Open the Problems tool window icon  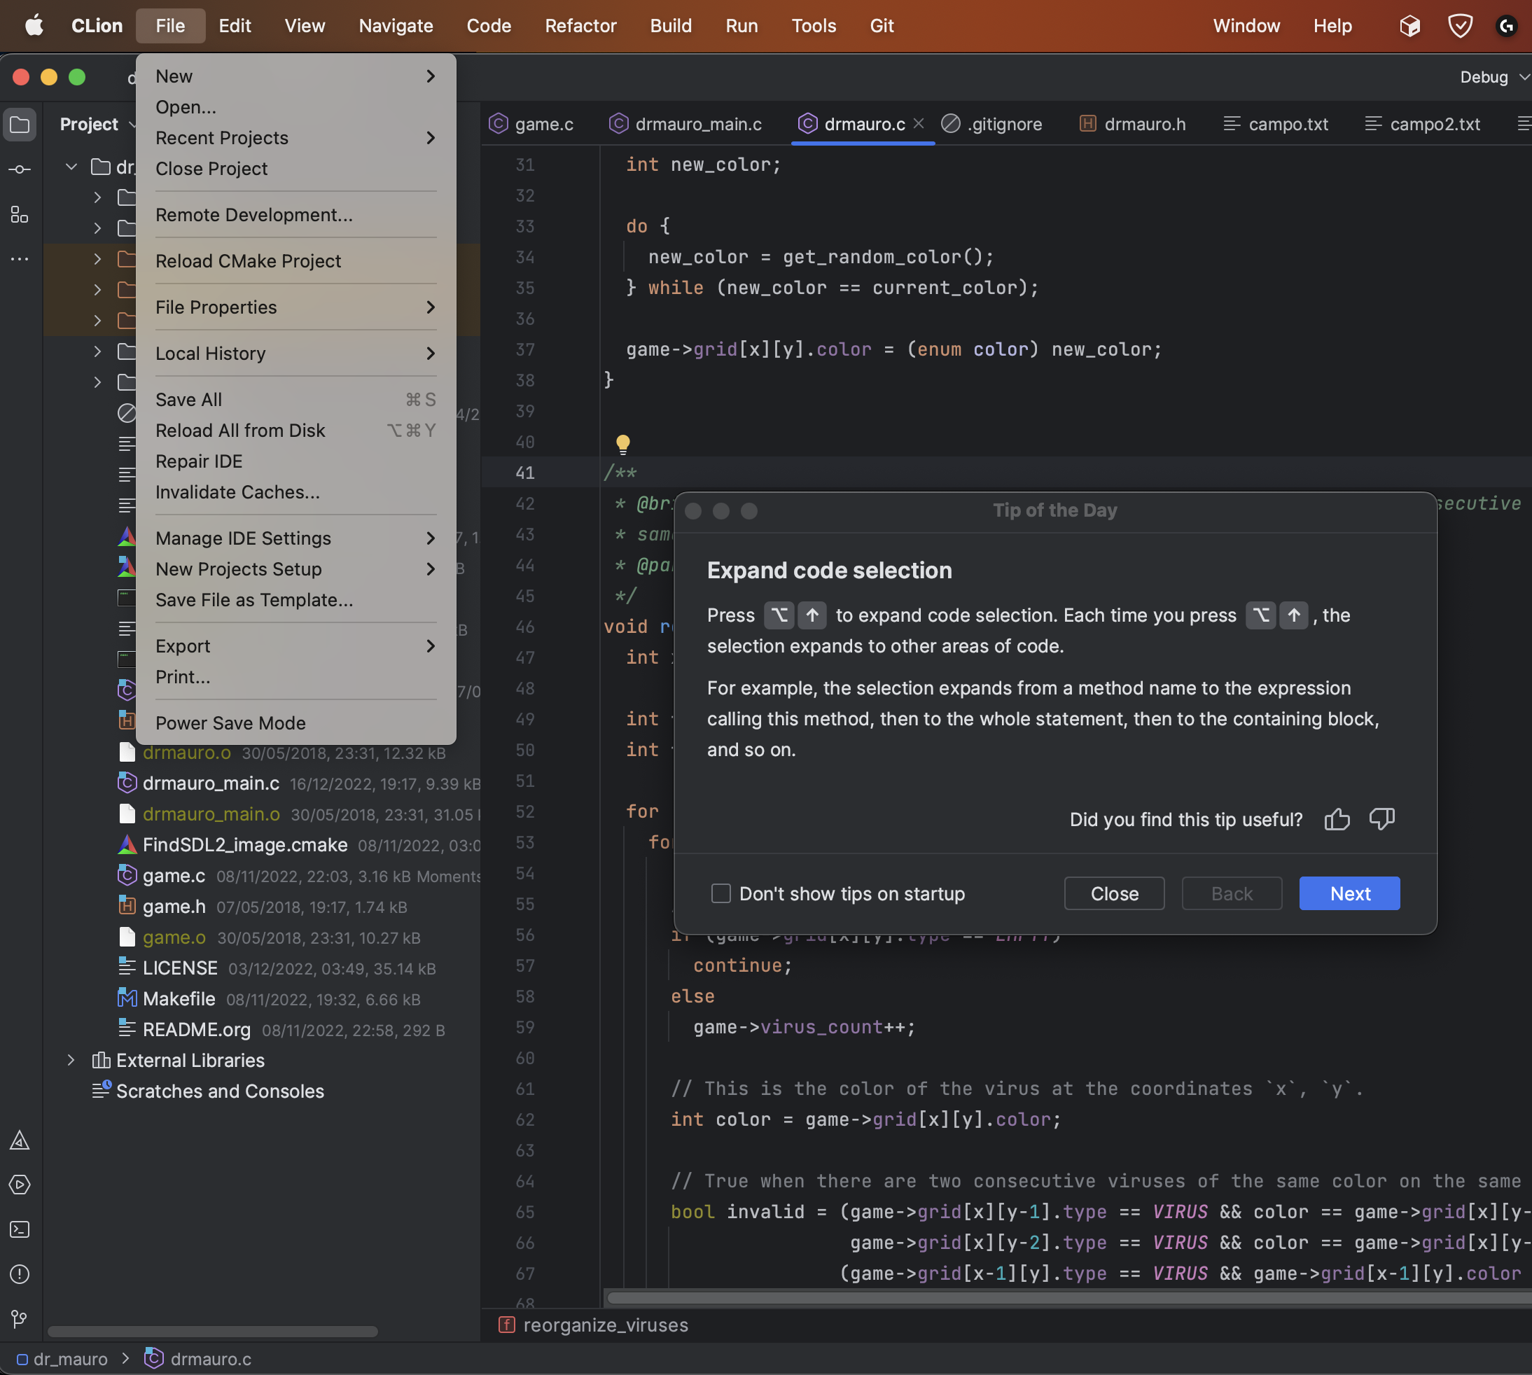coord(20,1274)
